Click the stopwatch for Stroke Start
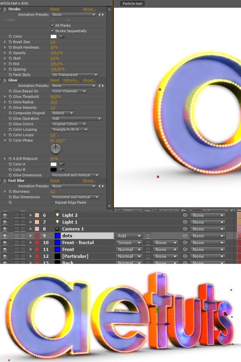 click(x=10, y=58)
